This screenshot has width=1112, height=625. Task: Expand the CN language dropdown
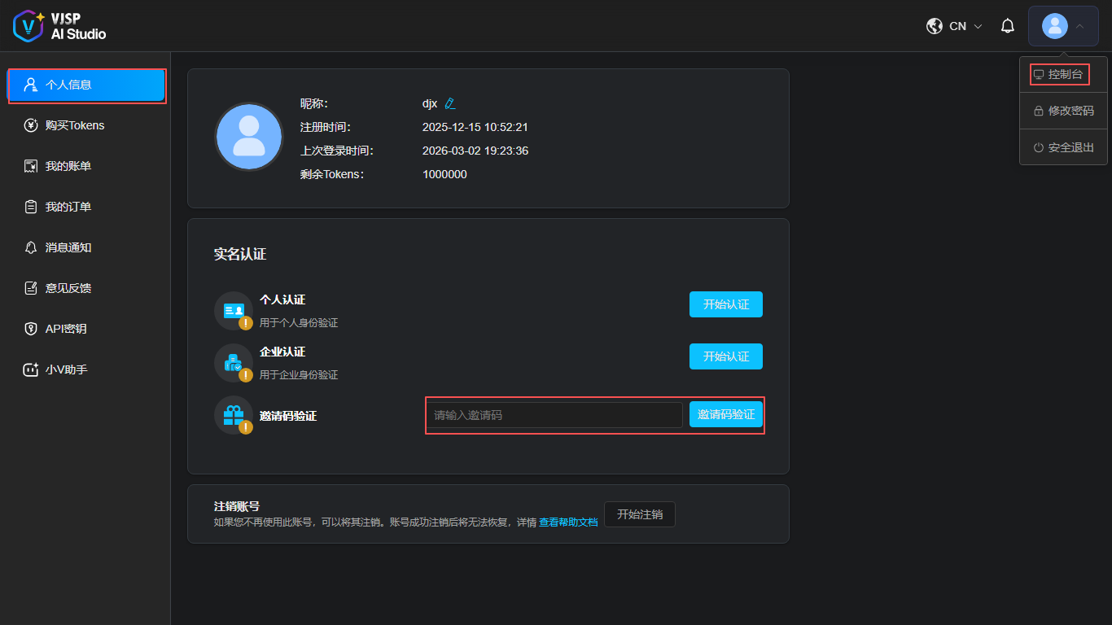point(966,26)
